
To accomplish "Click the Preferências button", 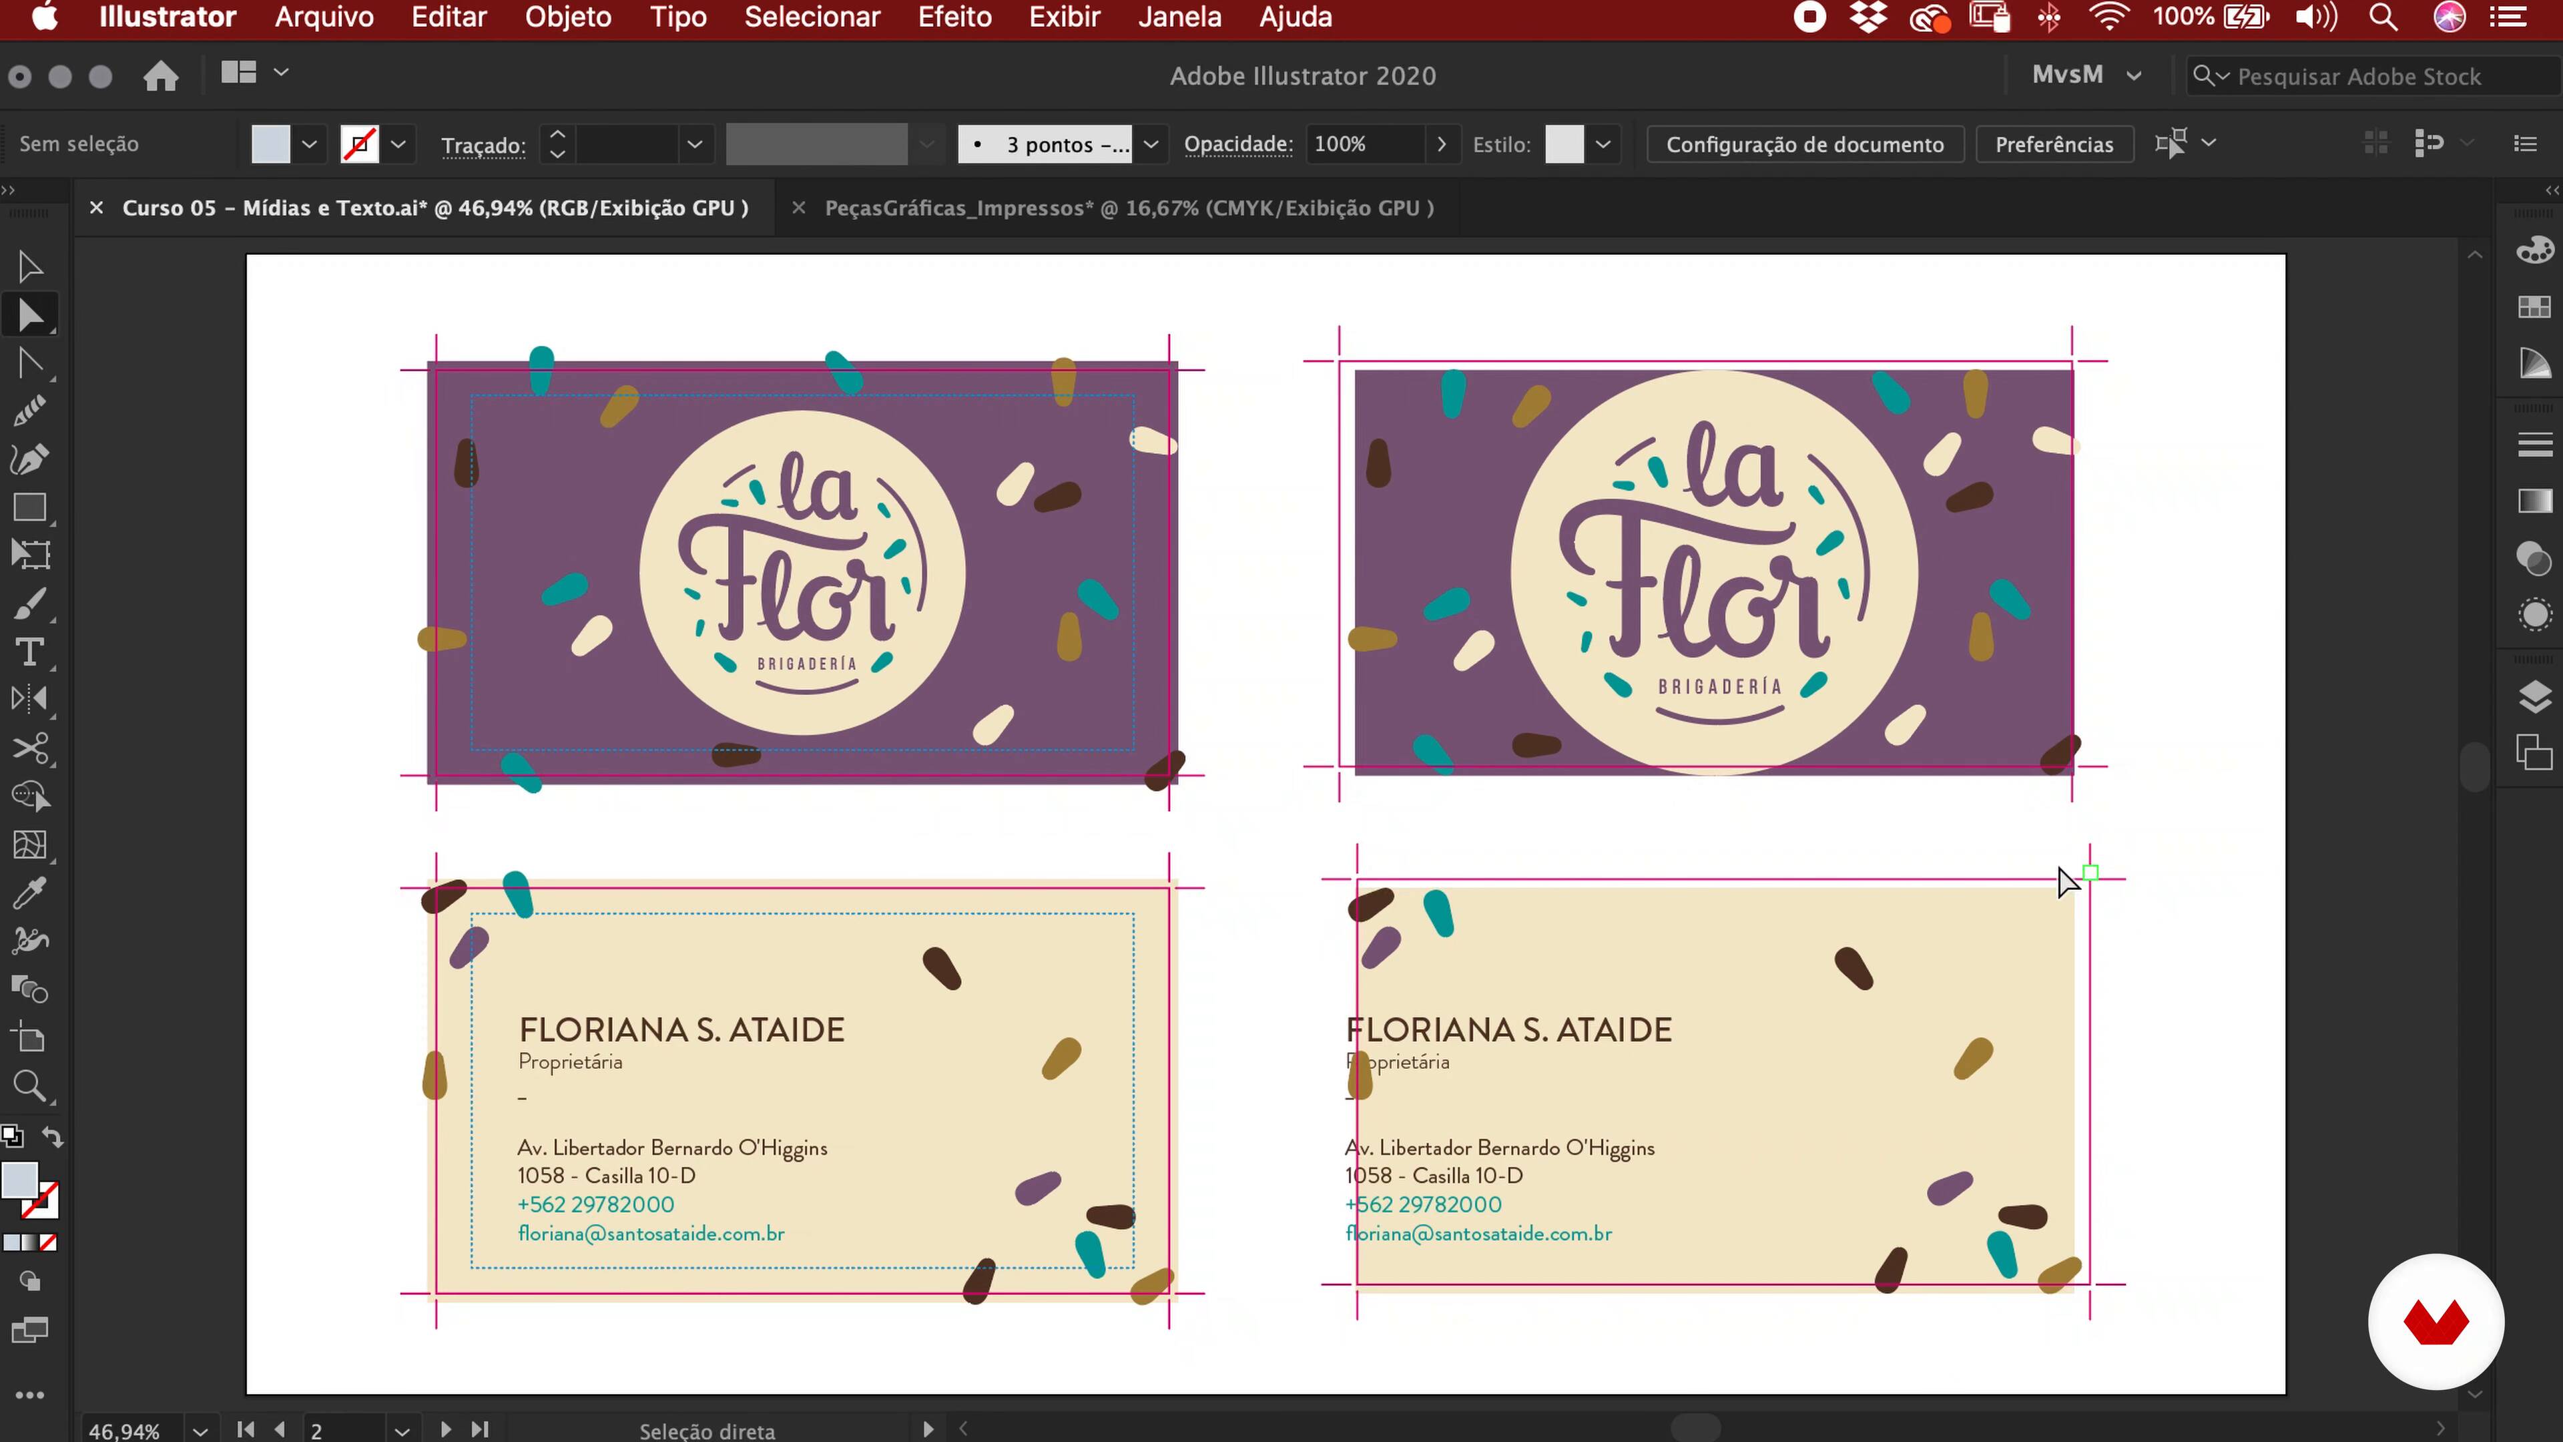I will coord(2054,144).
